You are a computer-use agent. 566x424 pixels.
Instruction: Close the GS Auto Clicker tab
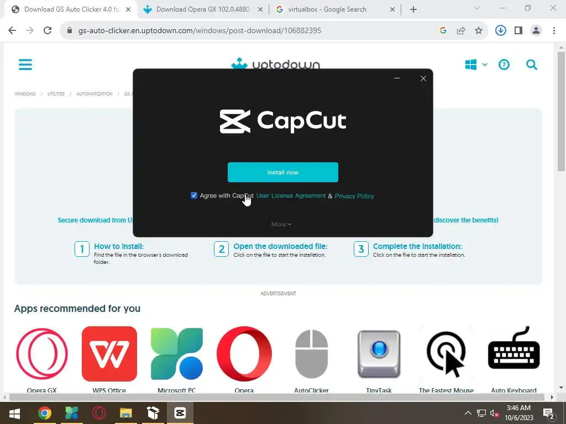click(128, 10)
